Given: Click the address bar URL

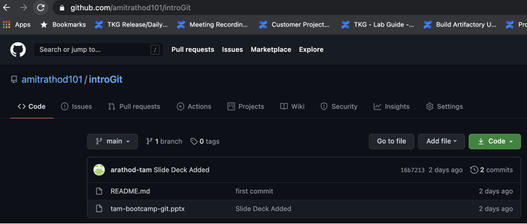Looking at the screenshot, I should 131,8.
